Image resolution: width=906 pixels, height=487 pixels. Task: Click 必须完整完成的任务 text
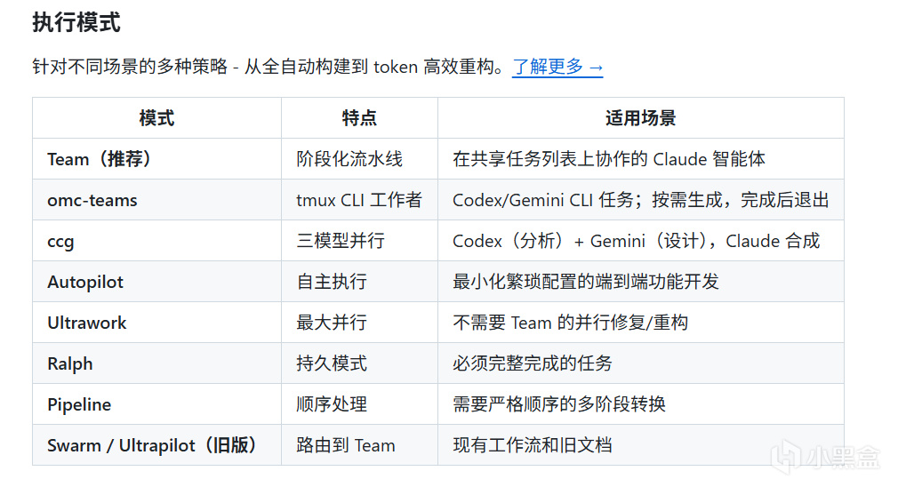pyautogui.click(x=533, y=363)
